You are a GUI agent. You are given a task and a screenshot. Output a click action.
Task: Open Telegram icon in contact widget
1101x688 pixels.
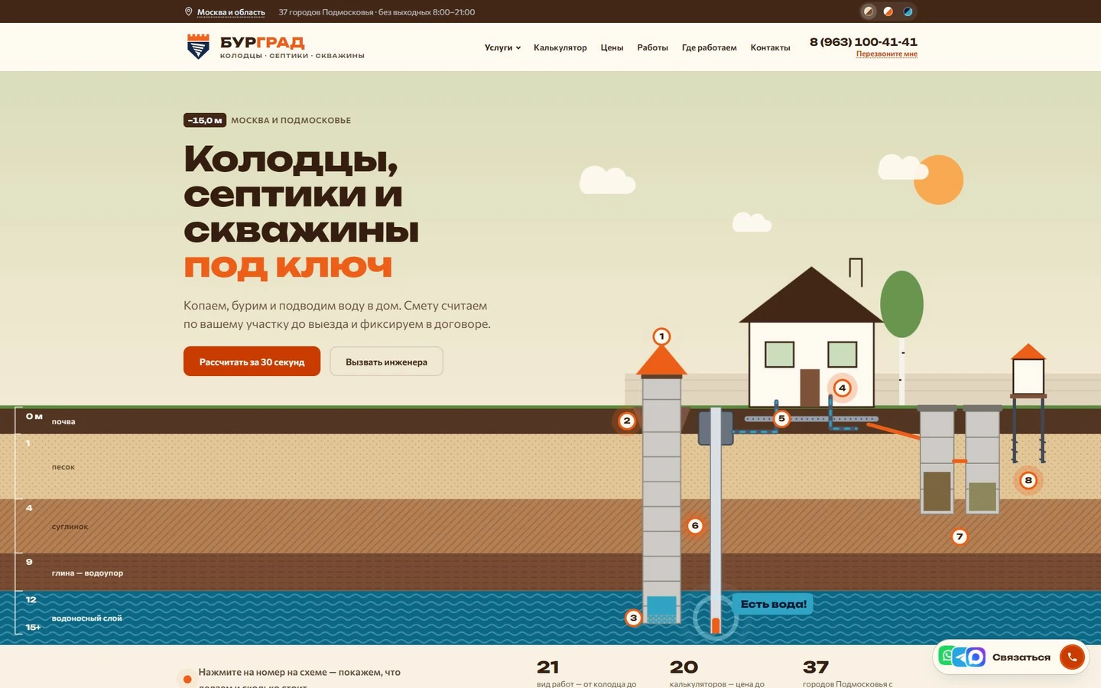tap(960, 657)
